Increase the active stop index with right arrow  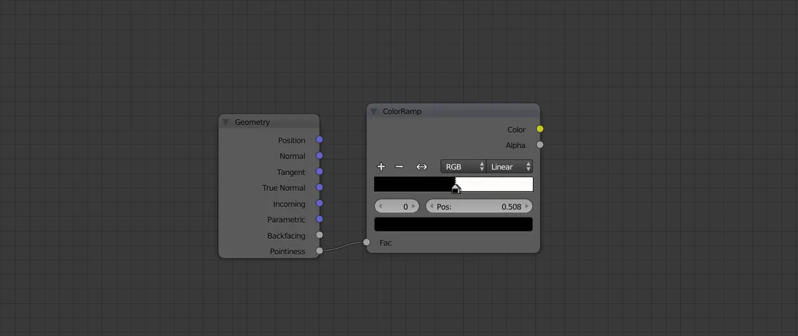coord(413,207)
